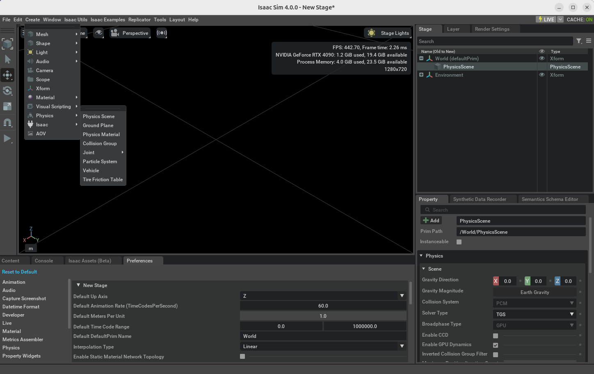Click the Gravity Direction X field

[507, 281]
